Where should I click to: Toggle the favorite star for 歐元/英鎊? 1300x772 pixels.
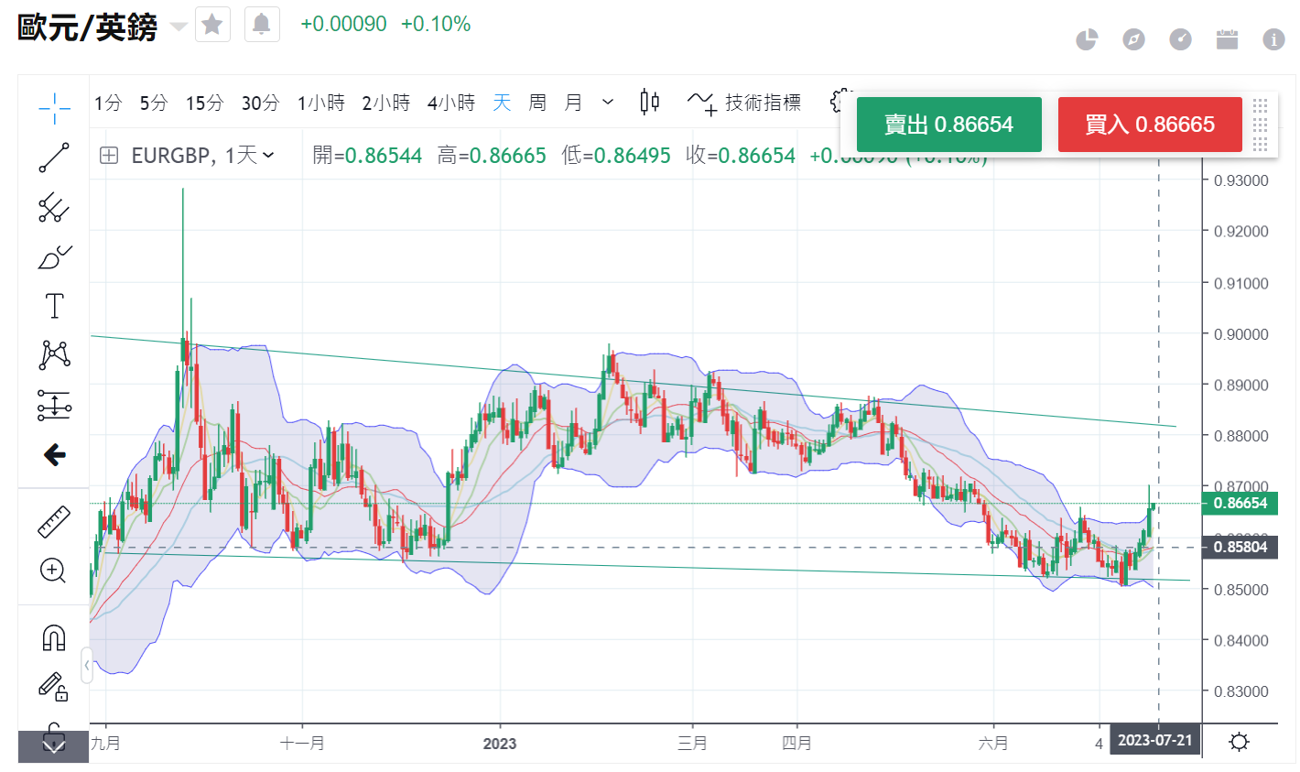[212, 24]
